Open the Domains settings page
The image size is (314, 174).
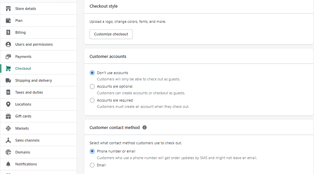pyautogui.click(x=38, y=152)
